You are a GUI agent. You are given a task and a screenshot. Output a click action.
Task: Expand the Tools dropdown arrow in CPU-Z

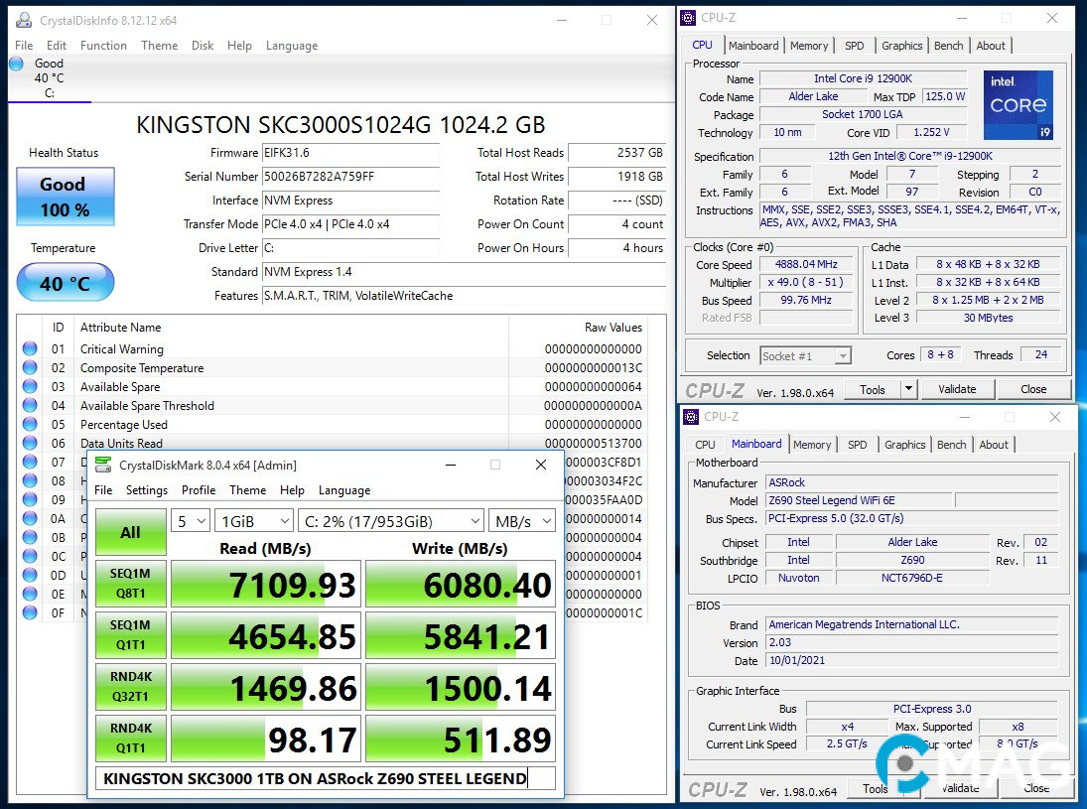coord(908,389)
